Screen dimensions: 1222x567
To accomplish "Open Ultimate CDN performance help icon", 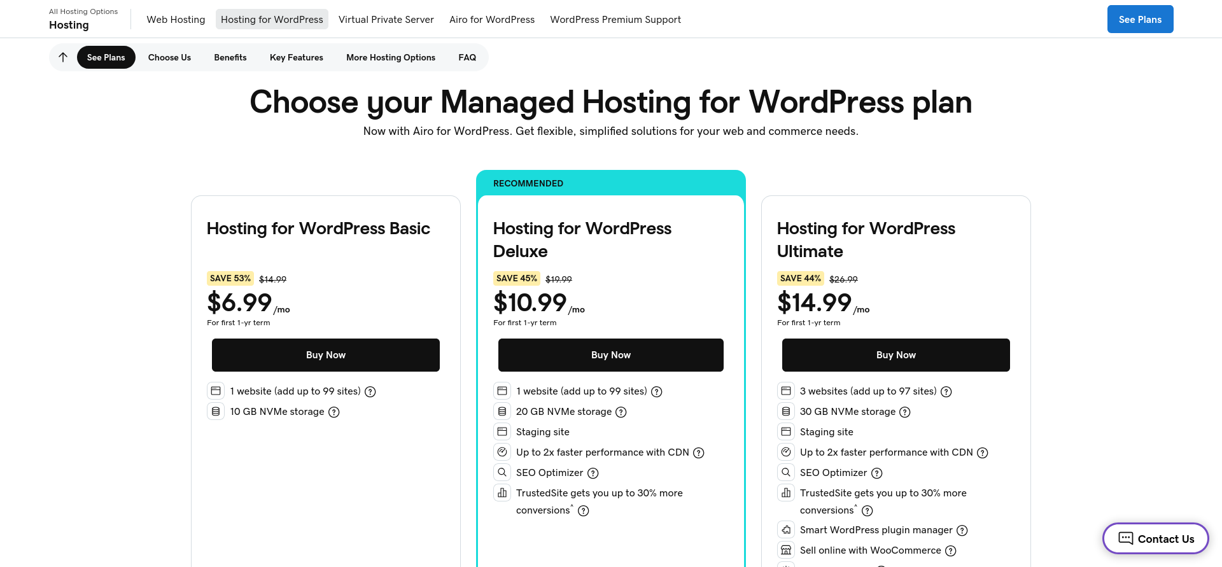I will 983,453.
